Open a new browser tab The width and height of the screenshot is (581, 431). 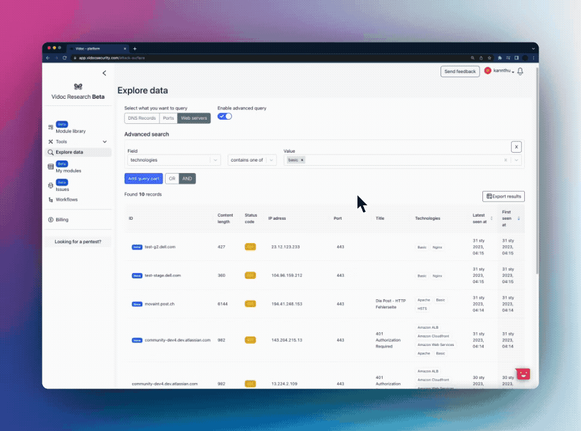(x=134, y=48)
